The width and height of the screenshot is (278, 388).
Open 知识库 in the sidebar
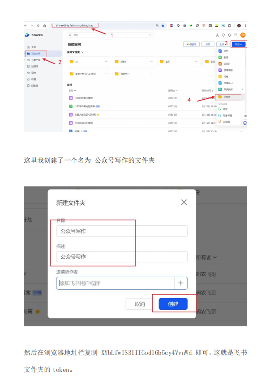(33, 66)
